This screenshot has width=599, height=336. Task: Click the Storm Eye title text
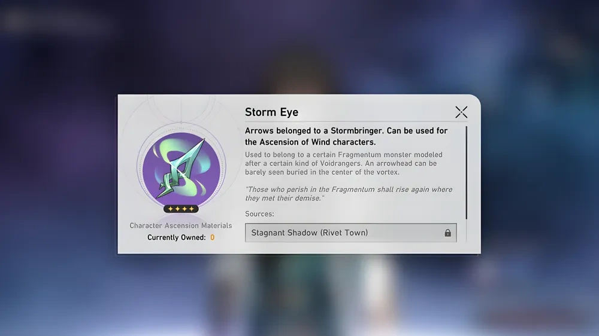coord(271,112)
